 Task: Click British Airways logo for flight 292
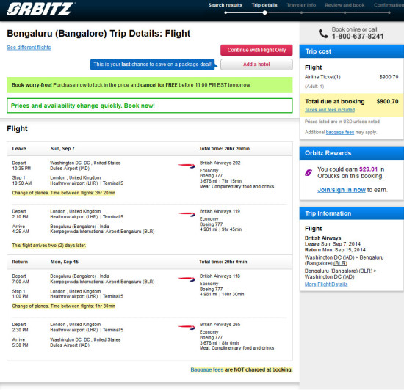[x=187, y=166]
